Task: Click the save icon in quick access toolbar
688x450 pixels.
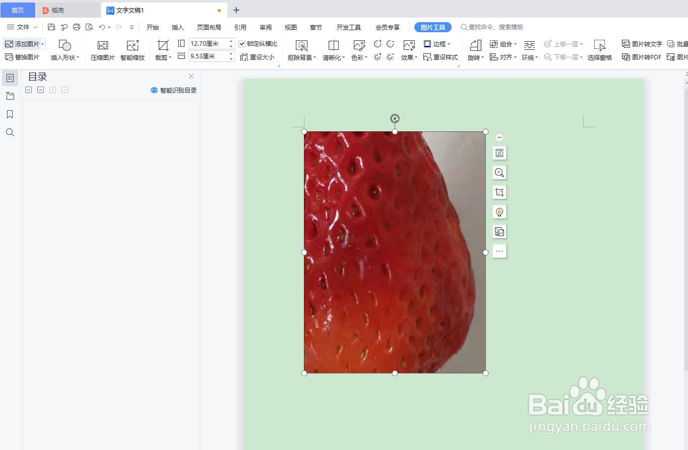Action: coord(51,27)
